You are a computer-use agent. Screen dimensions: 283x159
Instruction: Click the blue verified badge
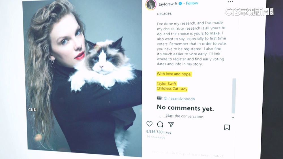(x=180, y=4)
